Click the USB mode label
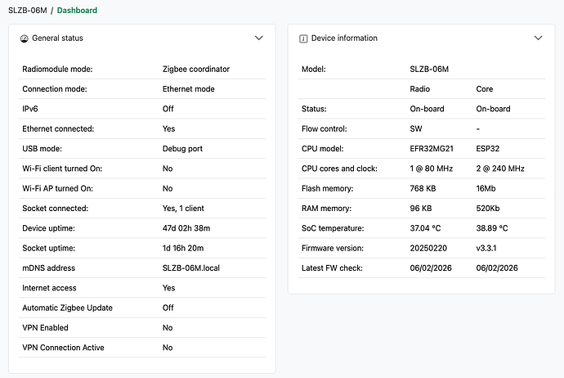Screen dimensions: 564x378 (42, 149)
